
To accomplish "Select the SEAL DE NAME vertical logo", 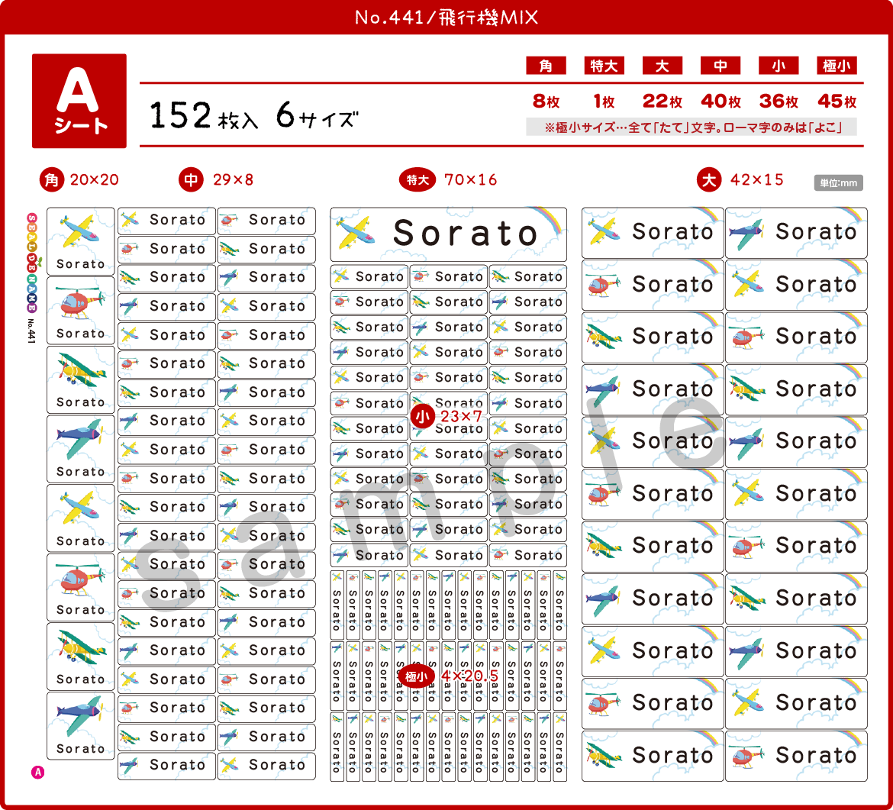I will point(32,263).
